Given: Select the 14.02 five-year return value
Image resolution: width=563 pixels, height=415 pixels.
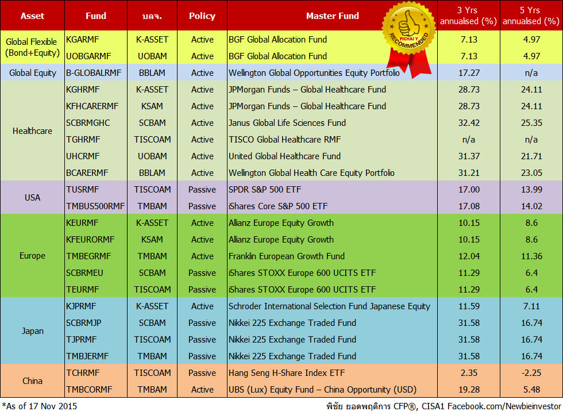Looking at the screenshot, I should [x=531, y=206].
